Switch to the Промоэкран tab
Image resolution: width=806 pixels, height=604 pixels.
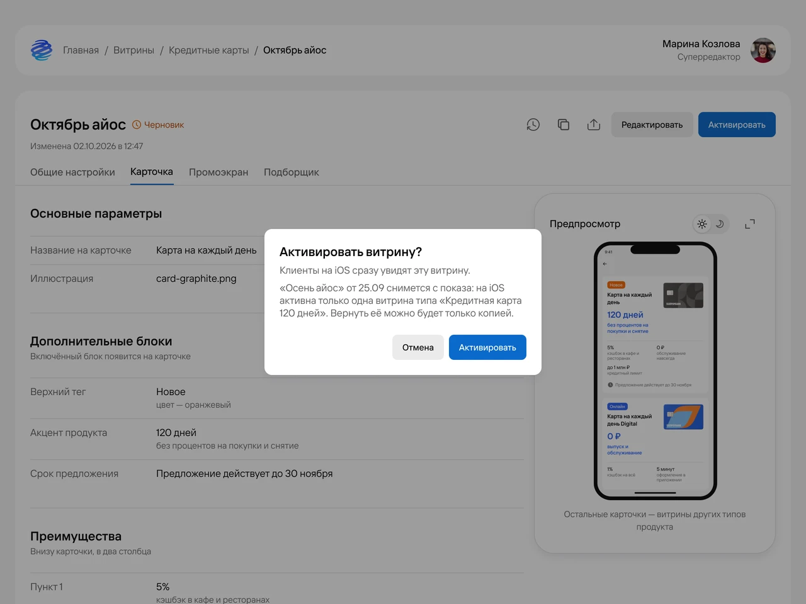(219, 172)
